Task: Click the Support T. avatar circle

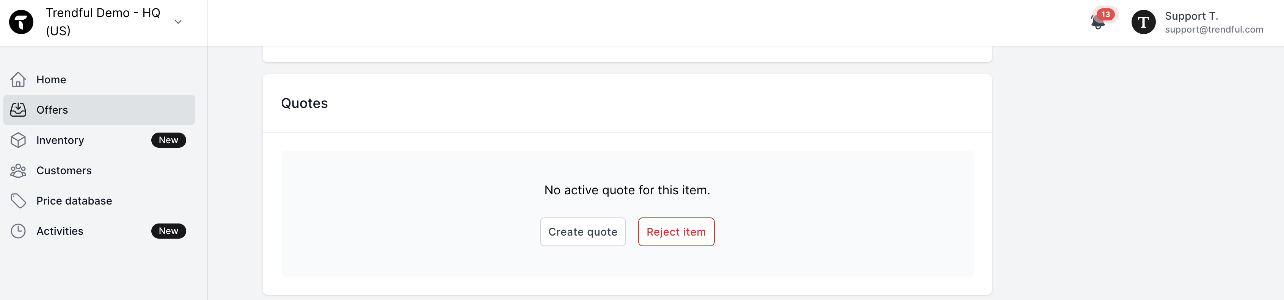Action: (x=1143, y=22)
